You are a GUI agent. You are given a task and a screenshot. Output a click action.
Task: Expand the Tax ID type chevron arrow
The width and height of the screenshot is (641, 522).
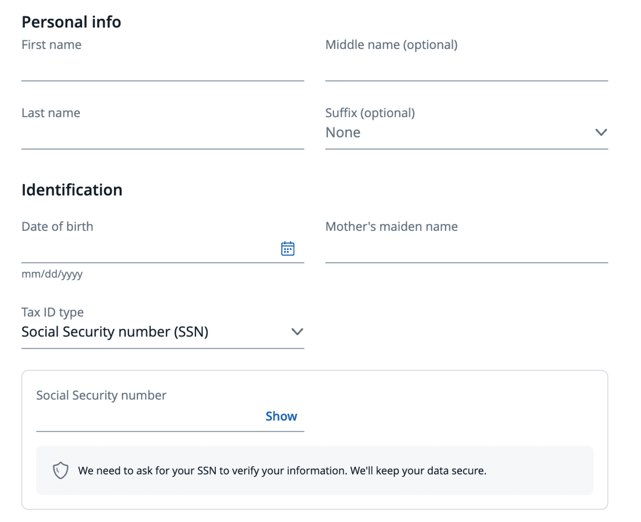point(297,332)
